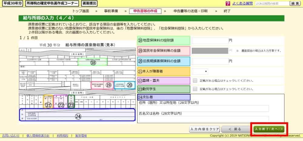Viewport: 303px width, 141px height.
Task: Enter amount in 地震保険料の控除額 field
Action: pyautogui.click(x=210, y=40)
